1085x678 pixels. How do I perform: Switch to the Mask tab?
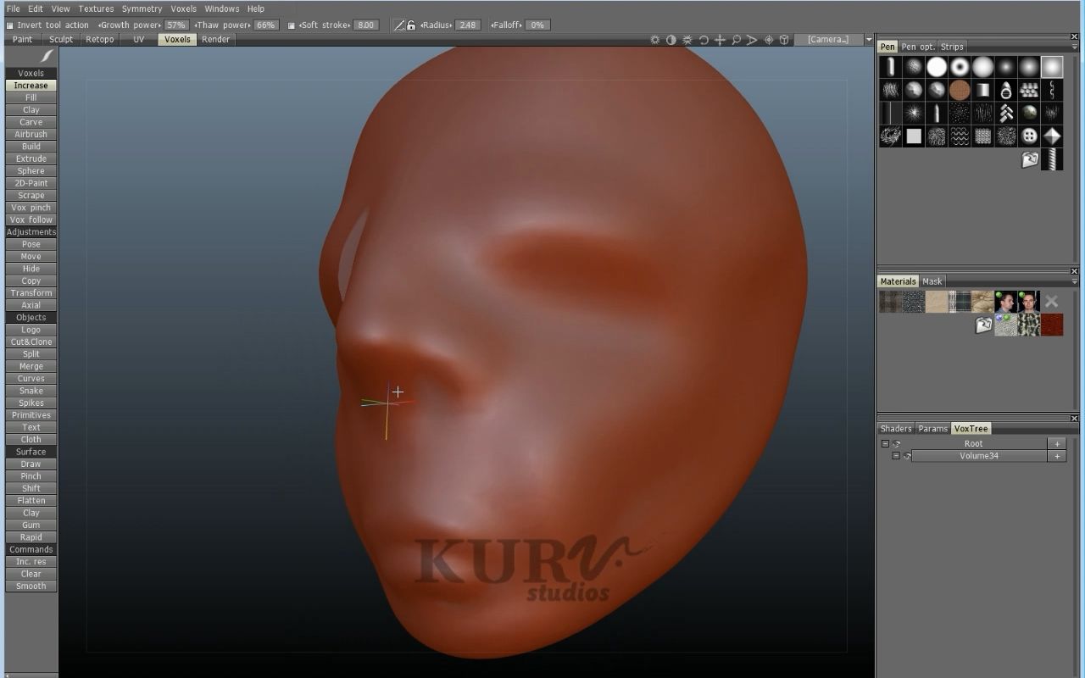[x=932, y=281]
